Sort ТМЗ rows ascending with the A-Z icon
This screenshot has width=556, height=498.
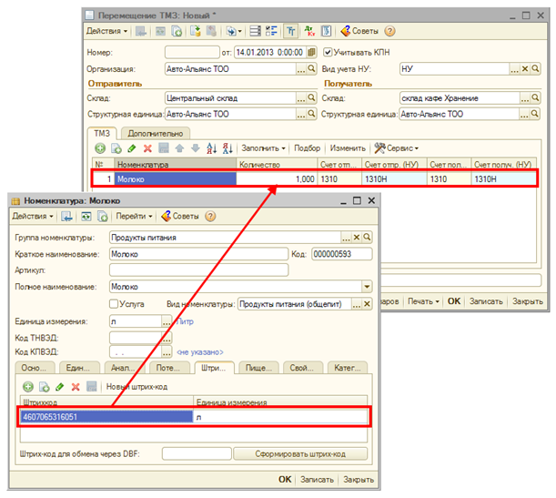coord(212,147)
